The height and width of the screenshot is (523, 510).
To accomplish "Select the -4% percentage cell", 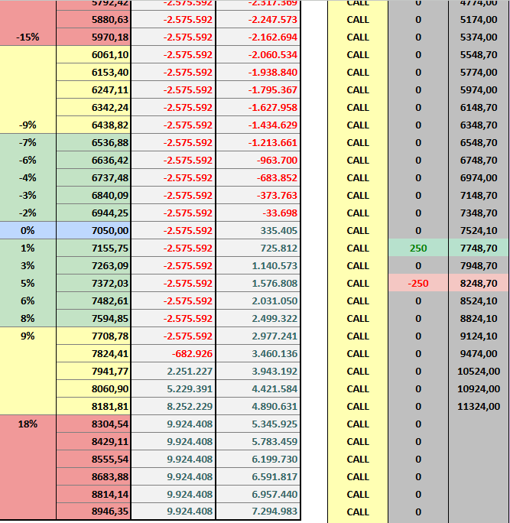I will coord(28,178).
